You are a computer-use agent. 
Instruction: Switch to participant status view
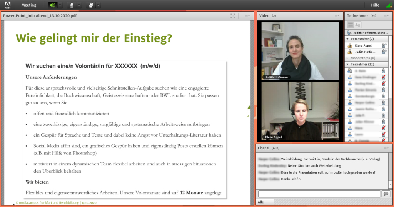[x=357, y=25]
